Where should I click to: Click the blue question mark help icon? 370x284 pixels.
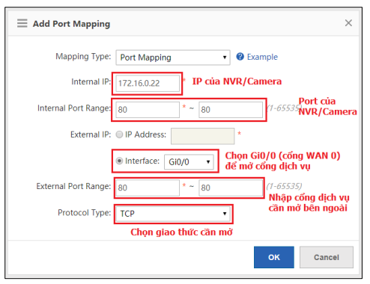point(240,57)
